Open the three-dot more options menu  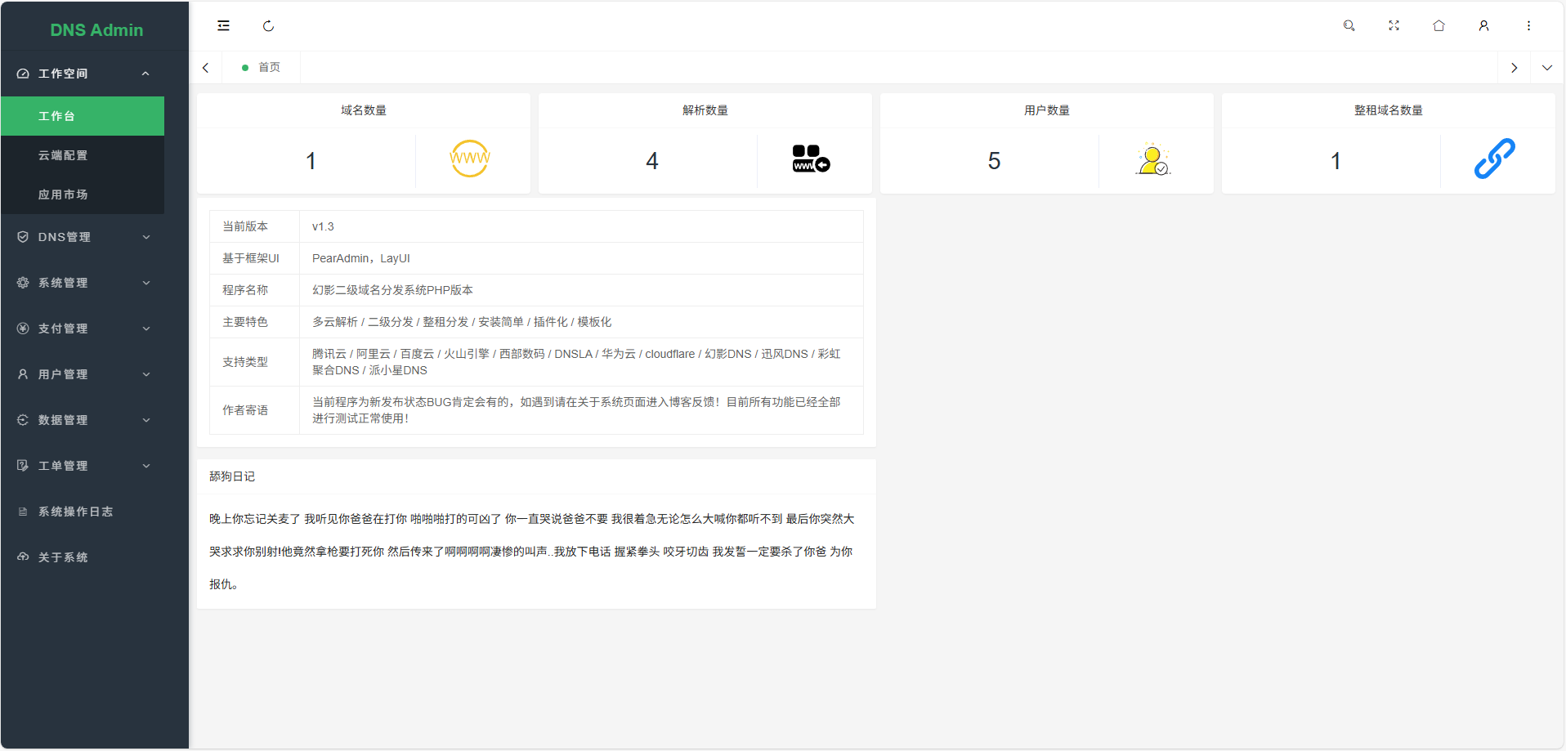[1528, 26]
